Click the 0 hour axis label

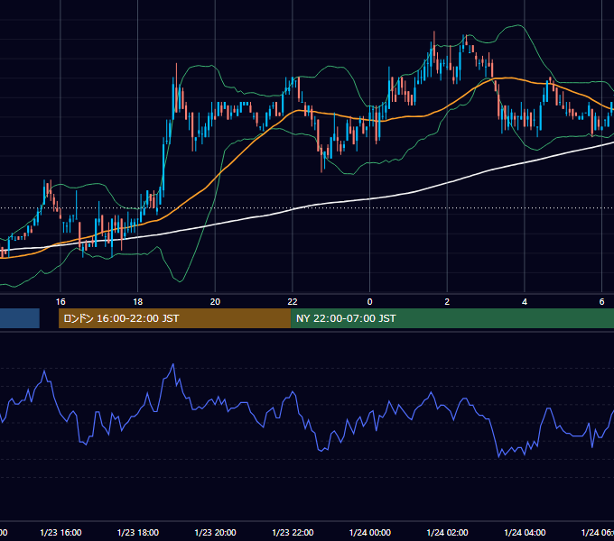coord(369,302)
